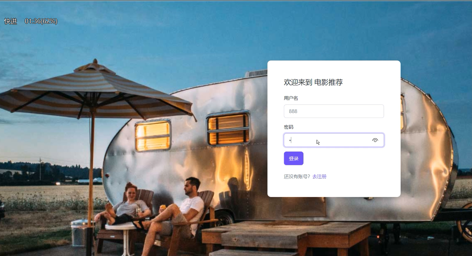Viewport: 472px width, 256px height.
Task: Open the 去注册 registration link
Action: (319, 176)
